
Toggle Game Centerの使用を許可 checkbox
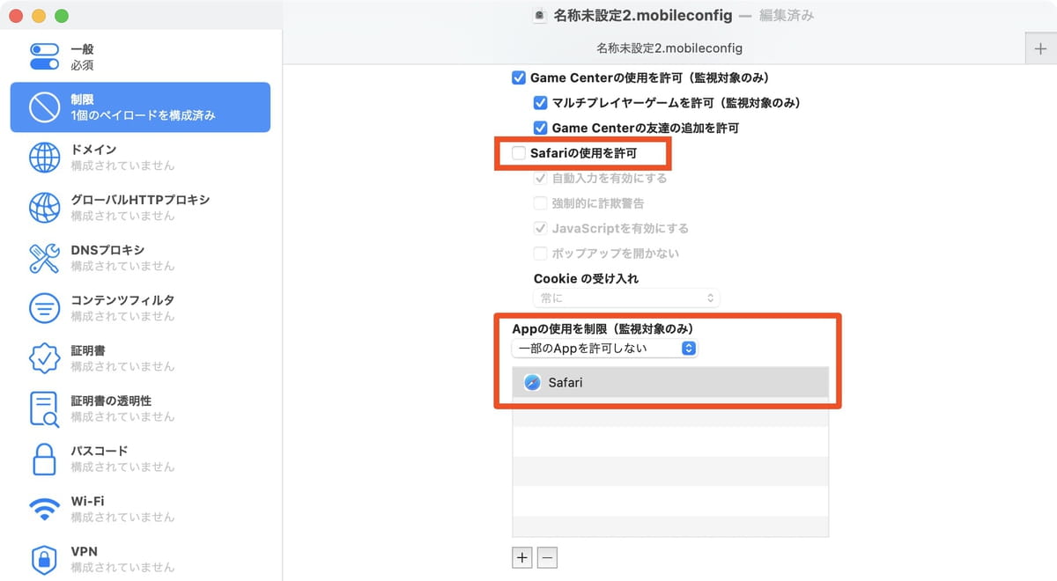(x=519, y=77)
